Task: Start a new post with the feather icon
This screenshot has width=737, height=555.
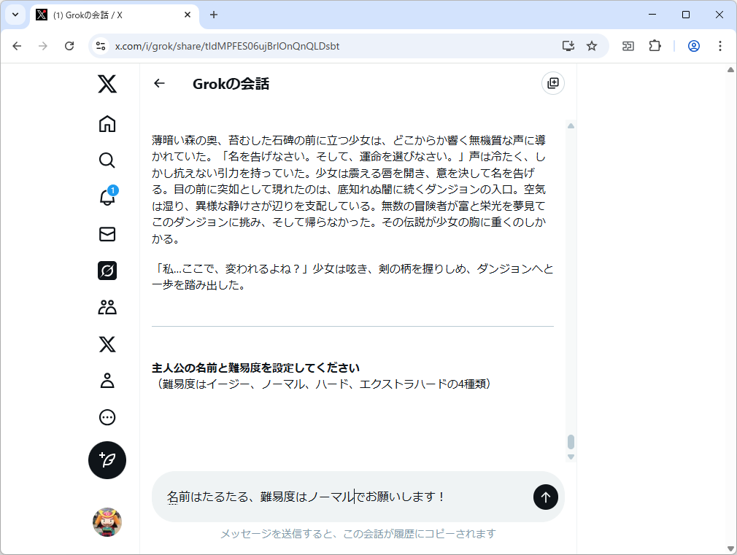Action: pyautogui.click(x=107, y=460)
